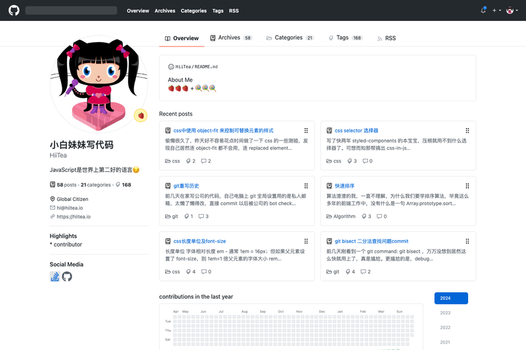The image size is (526, 350).
Task: Open the css selector 选择器 post
Action: (356, 131)
